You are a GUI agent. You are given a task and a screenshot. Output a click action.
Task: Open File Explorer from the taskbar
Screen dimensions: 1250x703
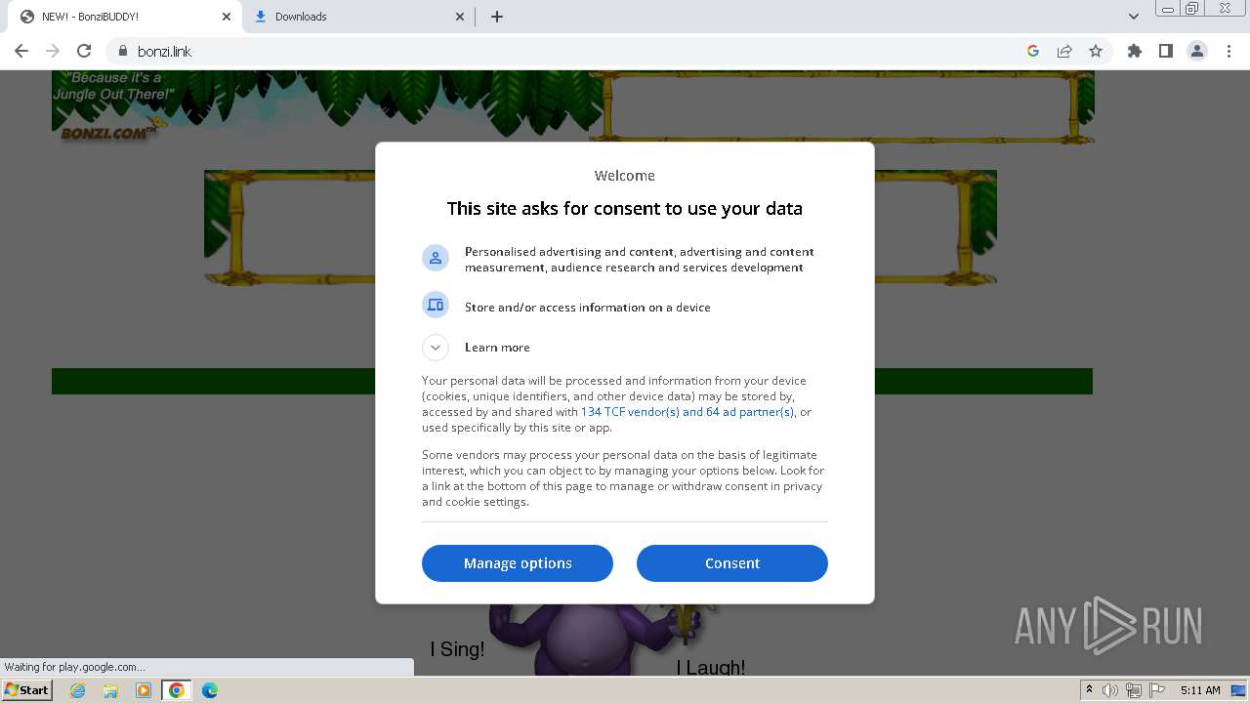click(110, 690)
